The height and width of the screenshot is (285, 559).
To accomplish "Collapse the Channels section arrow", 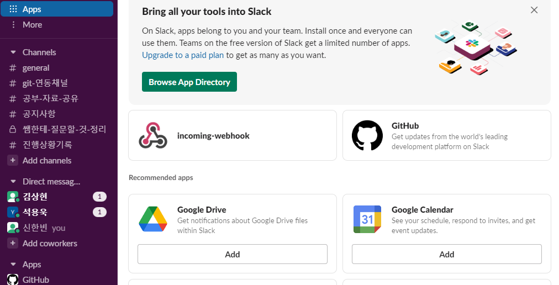I will 13,52.
